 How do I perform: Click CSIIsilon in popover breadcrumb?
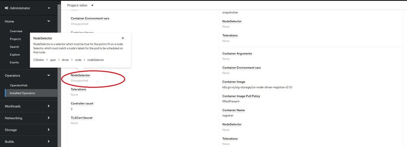click(x=39, y=59)
